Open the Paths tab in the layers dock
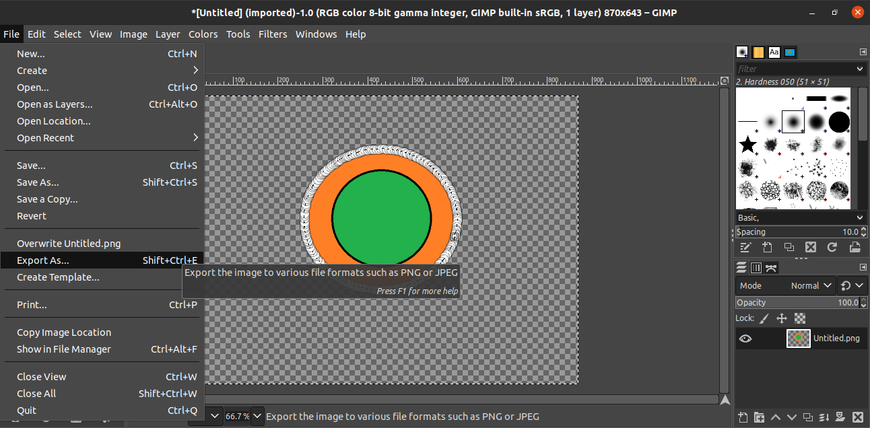870x428 pixels. pyautogui.click(x=772, y=268)
